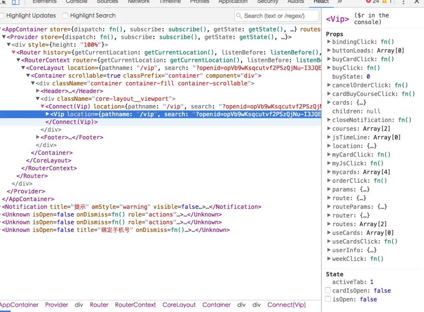Expand the cards prop object
Viewport: 424px width, 312px height.
pos(329,102)
